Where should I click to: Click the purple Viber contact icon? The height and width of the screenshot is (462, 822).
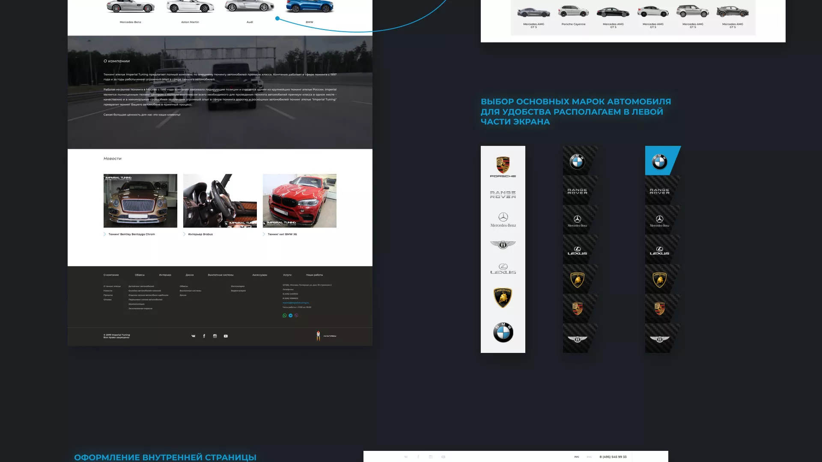point(296,316)
